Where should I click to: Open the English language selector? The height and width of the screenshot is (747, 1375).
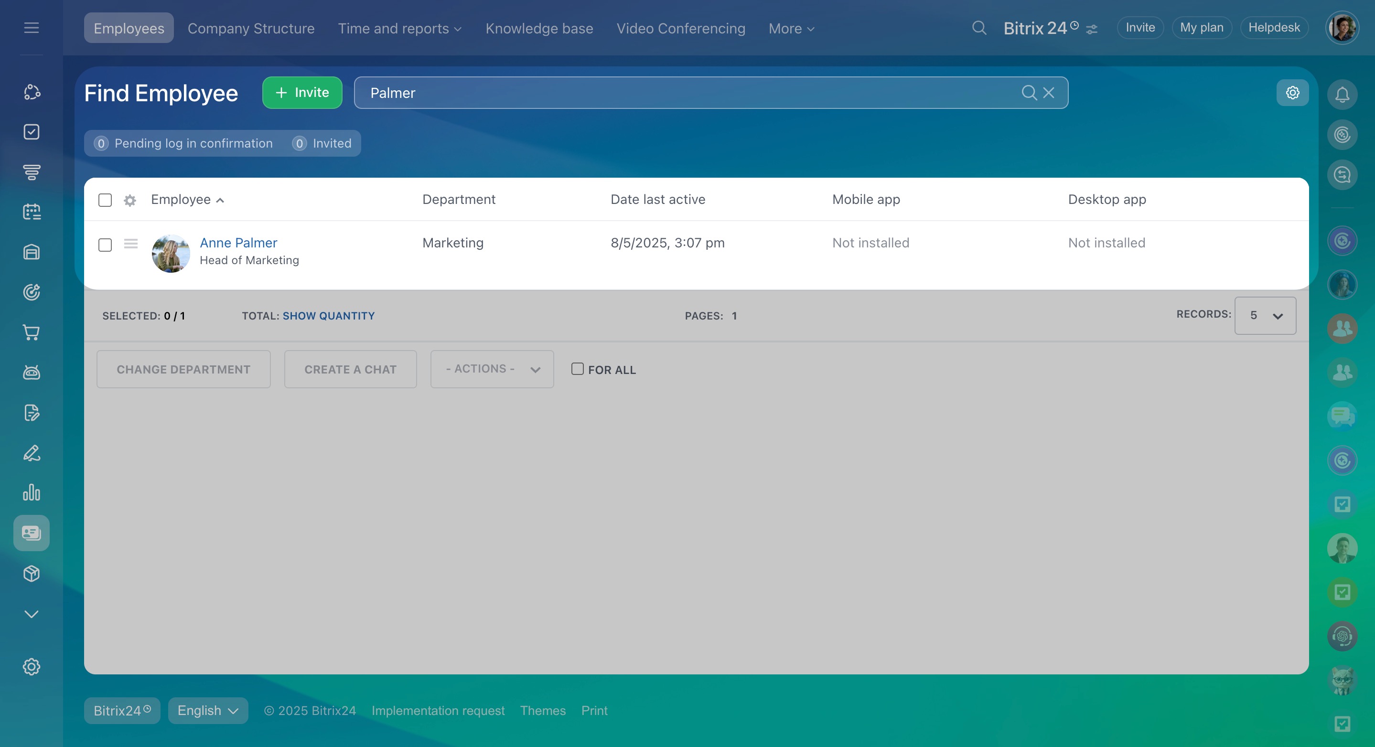(208, 711)
